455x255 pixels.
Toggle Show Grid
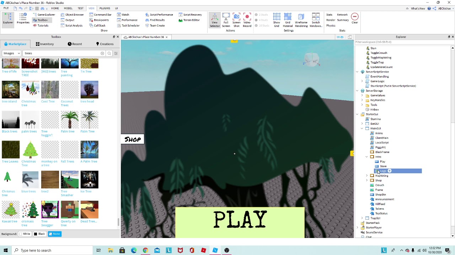click(277, 20)
